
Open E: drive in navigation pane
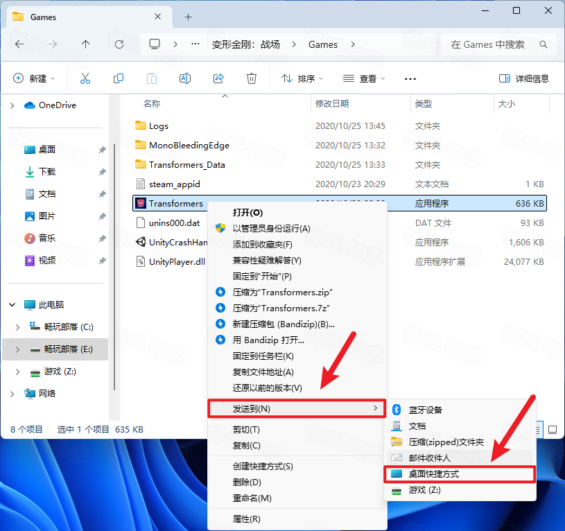(55, 349)
